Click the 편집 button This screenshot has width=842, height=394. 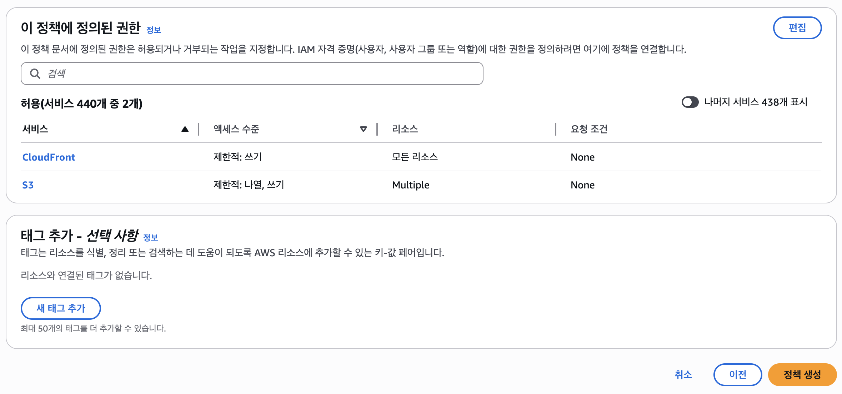pyautogui.click(x=797, y=28)
